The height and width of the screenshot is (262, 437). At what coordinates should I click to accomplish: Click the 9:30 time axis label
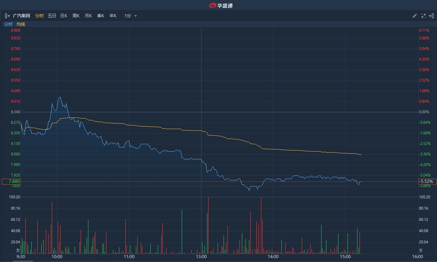click(21, 257)
